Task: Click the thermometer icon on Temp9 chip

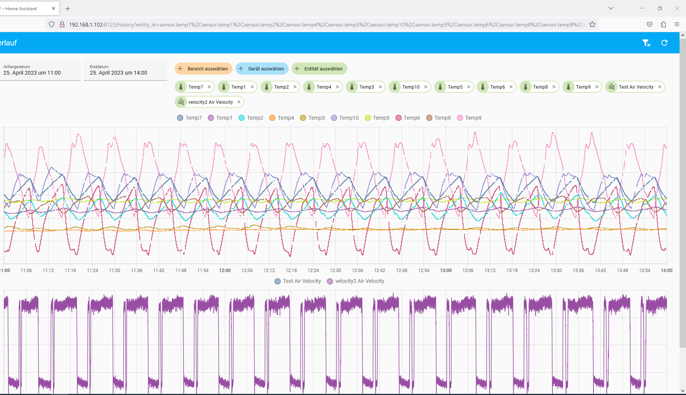Action: click(x=568, y=87)
